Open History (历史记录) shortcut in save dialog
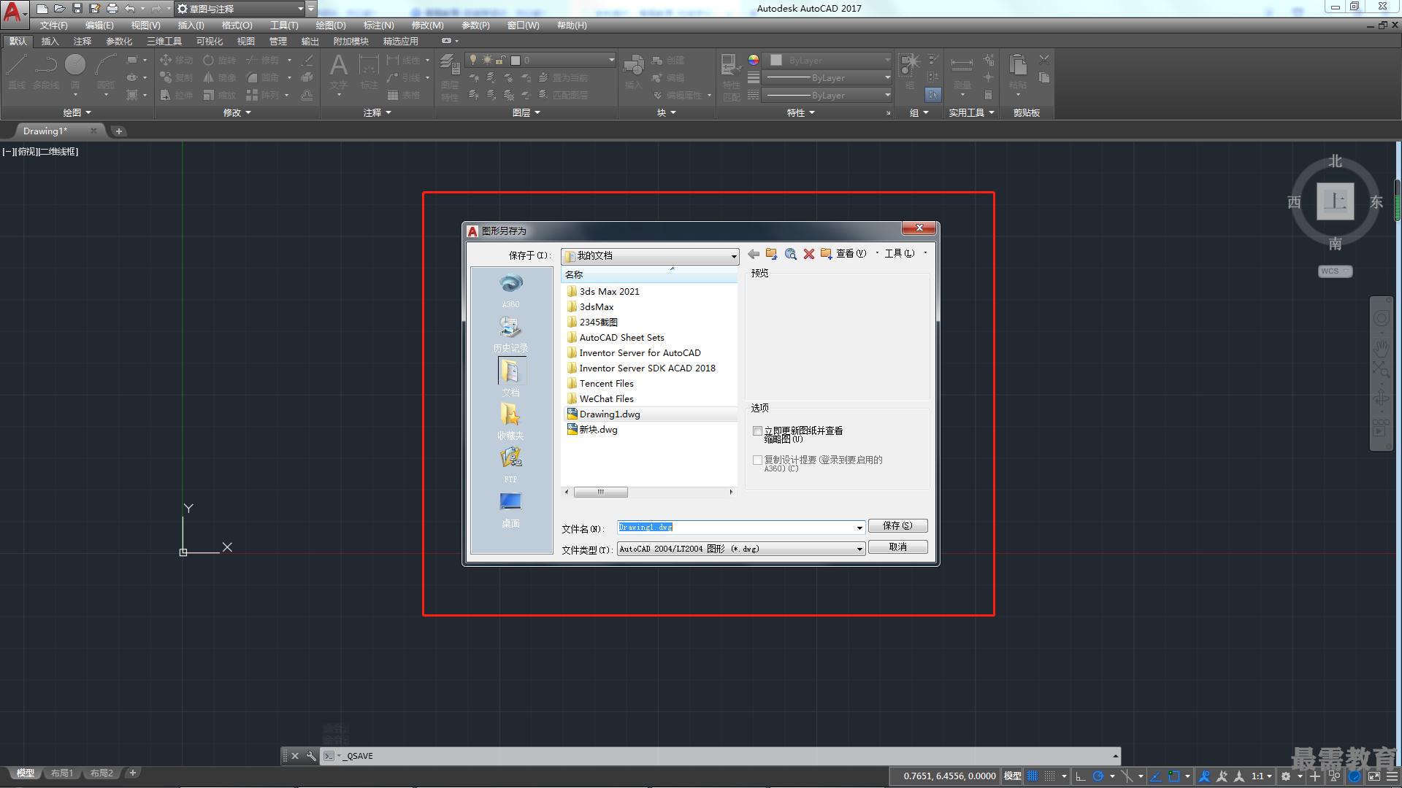Image resolution: width=1402 pixels, height=788 pixels. (x=510, y=333)
